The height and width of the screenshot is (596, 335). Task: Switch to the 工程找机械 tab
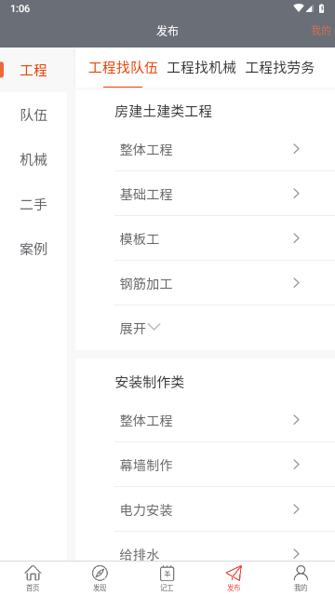(x=201, y=68)
